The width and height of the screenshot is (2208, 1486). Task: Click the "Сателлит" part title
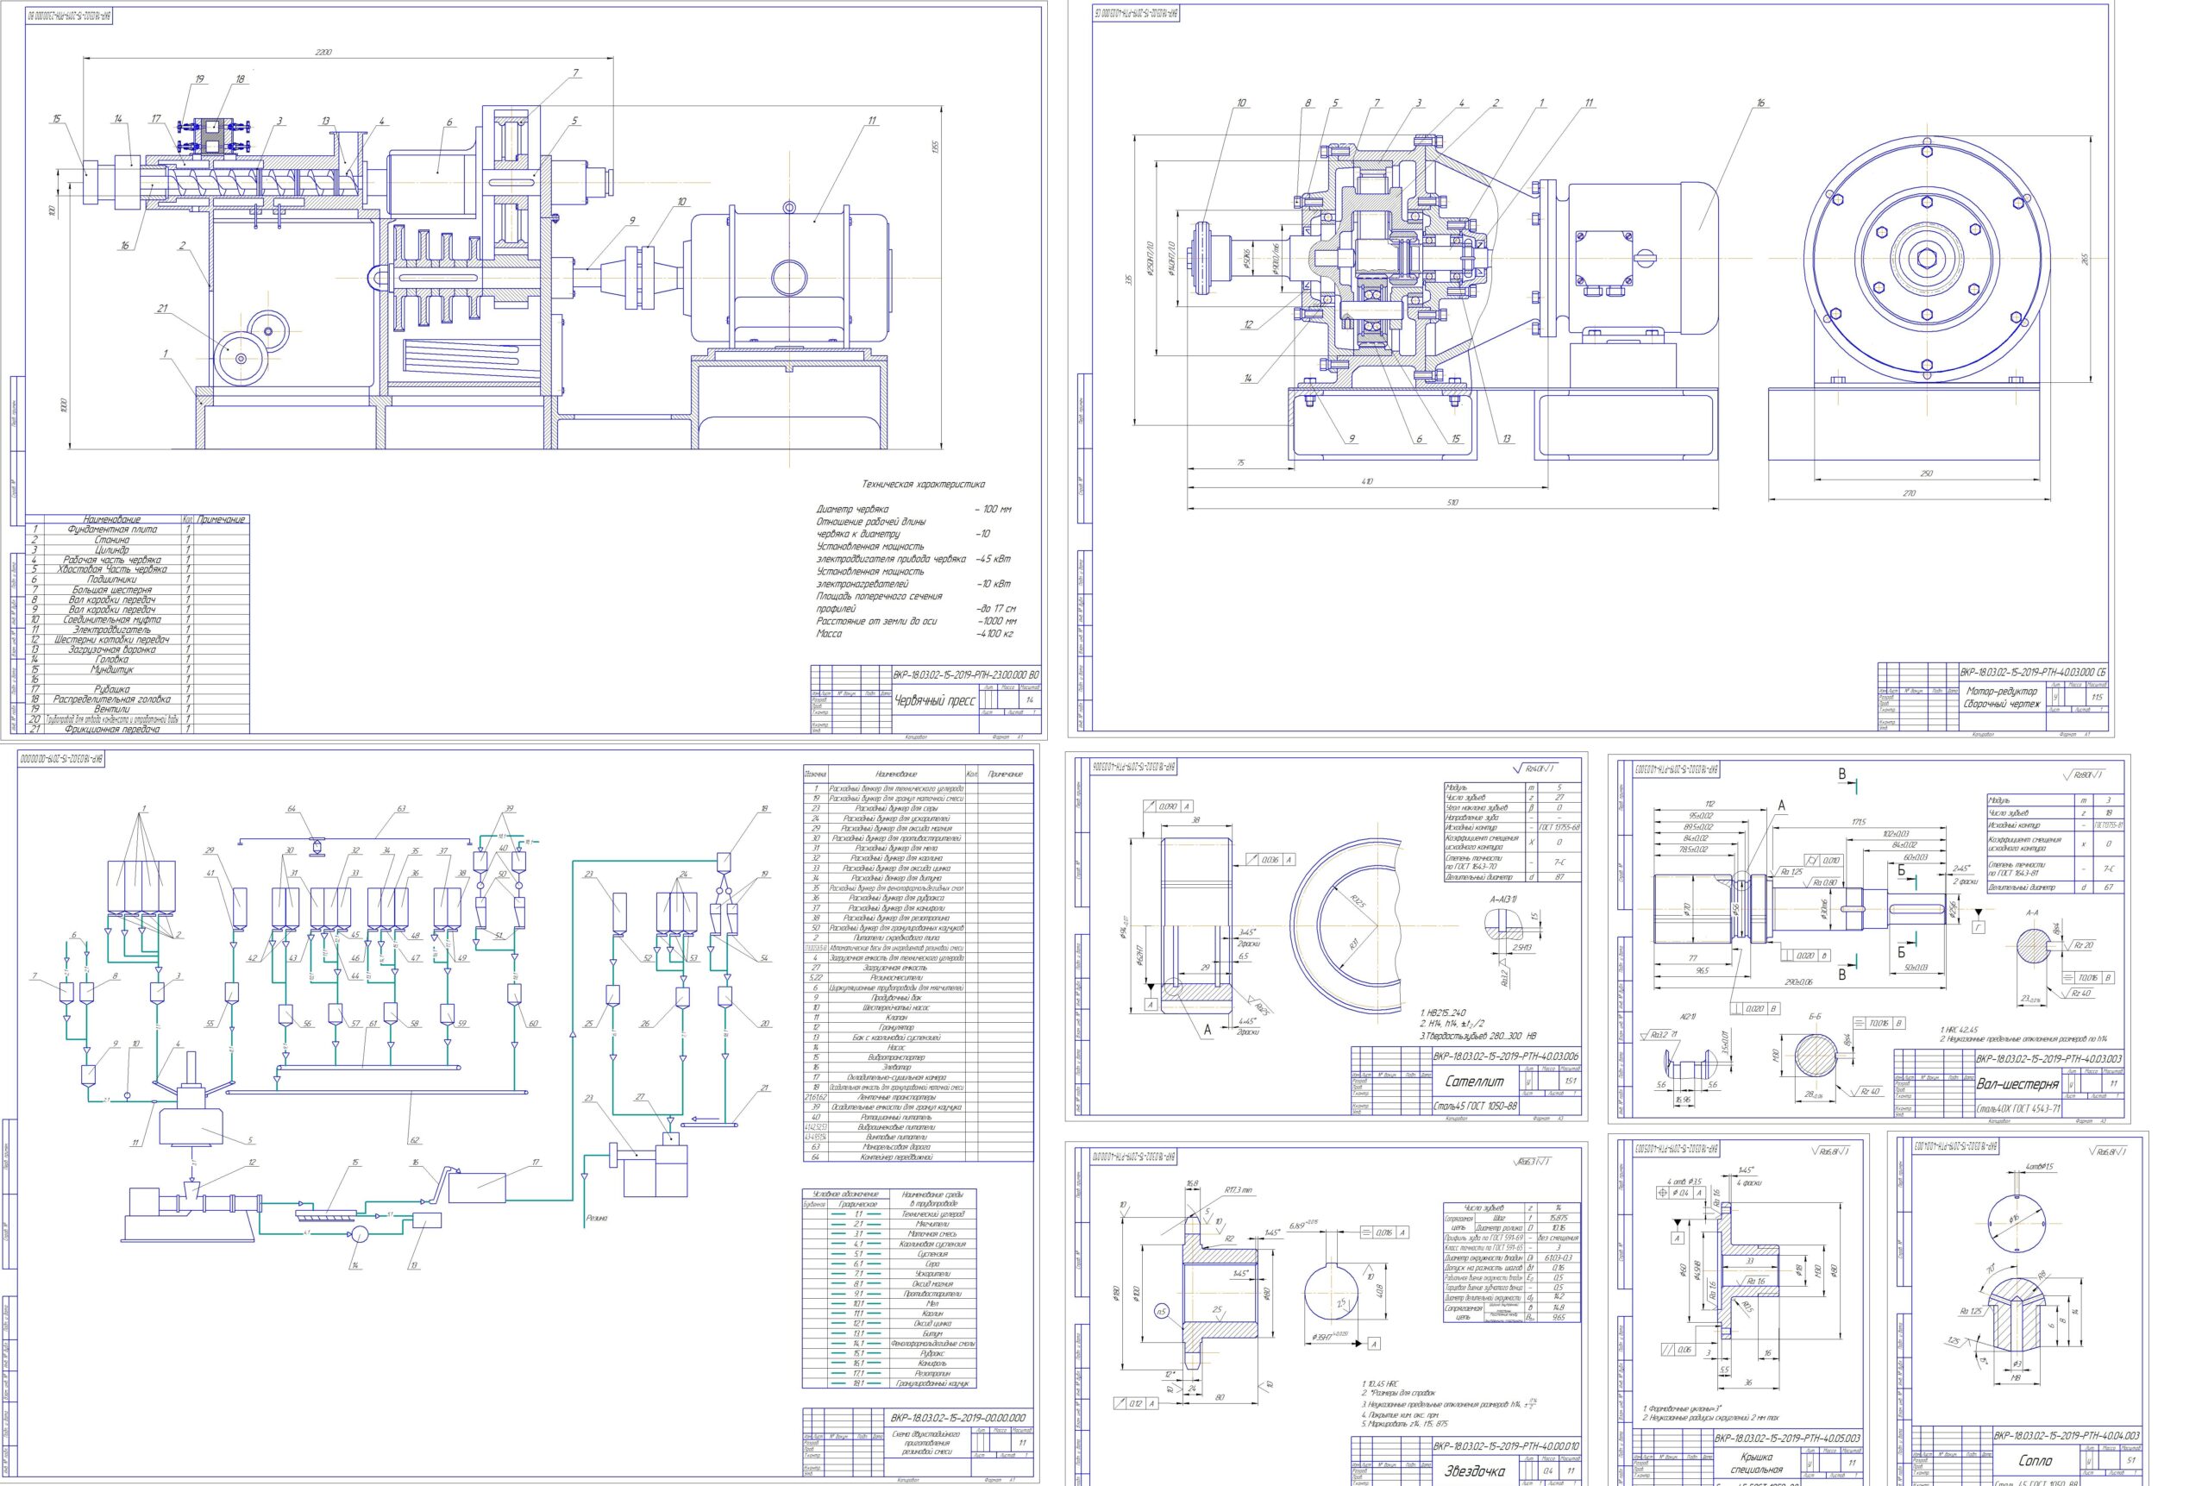pyautogui.click(x=1475, y=1081)
